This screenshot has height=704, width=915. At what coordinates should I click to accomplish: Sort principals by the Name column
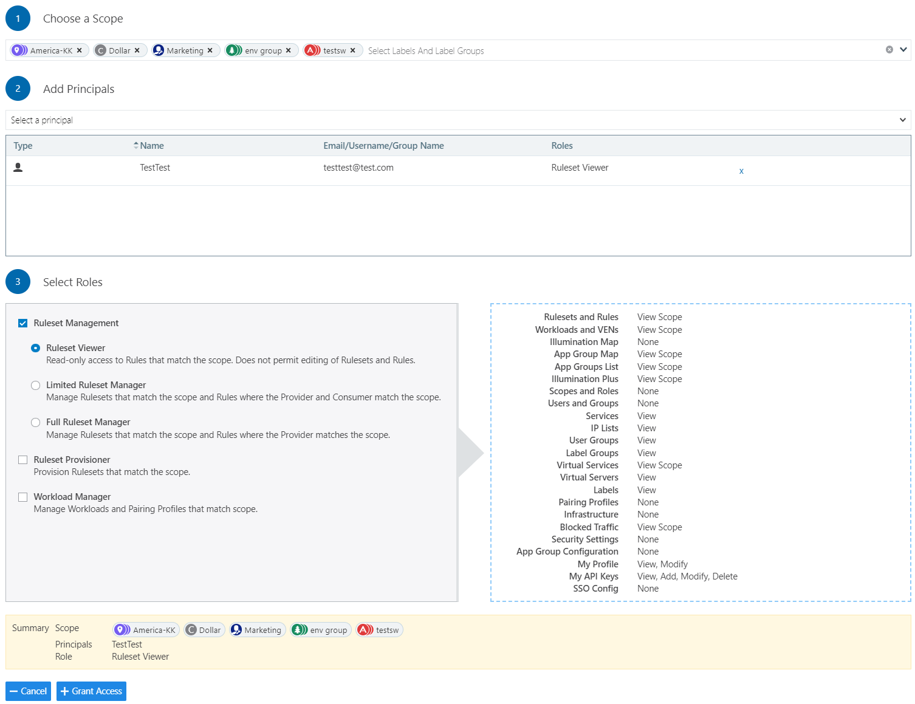click(x=151, y=146)
